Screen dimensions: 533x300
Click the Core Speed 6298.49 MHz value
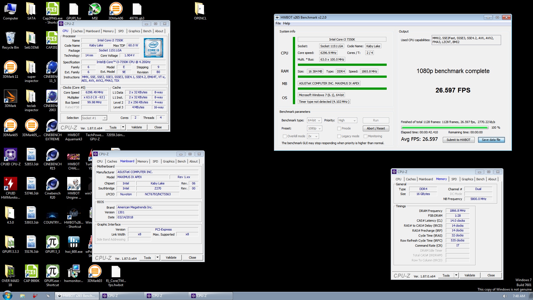tap(94, 92)
